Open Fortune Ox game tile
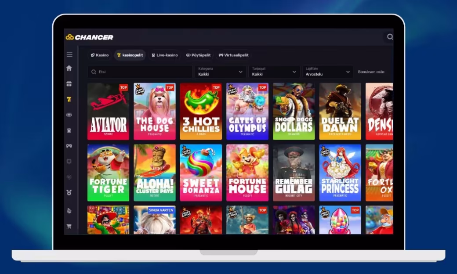 (x=379, y=173)
